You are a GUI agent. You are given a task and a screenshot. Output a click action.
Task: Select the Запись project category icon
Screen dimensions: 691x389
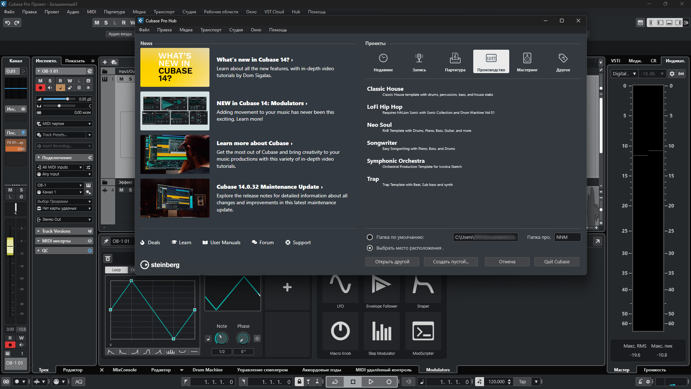point(419,62)
